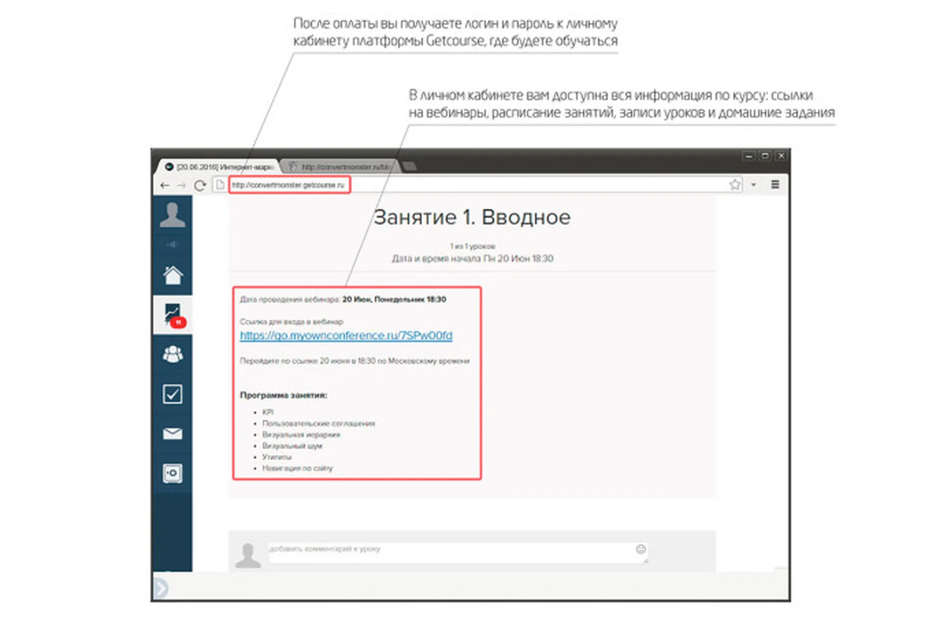Switch to the convertmonster.ru/blog tab

tap(343, 166)
